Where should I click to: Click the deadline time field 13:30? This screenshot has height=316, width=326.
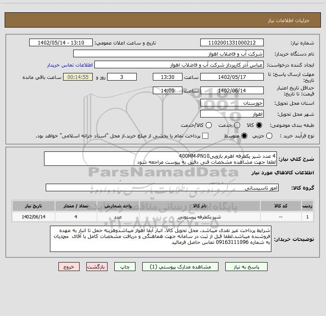tap(168, 77)
